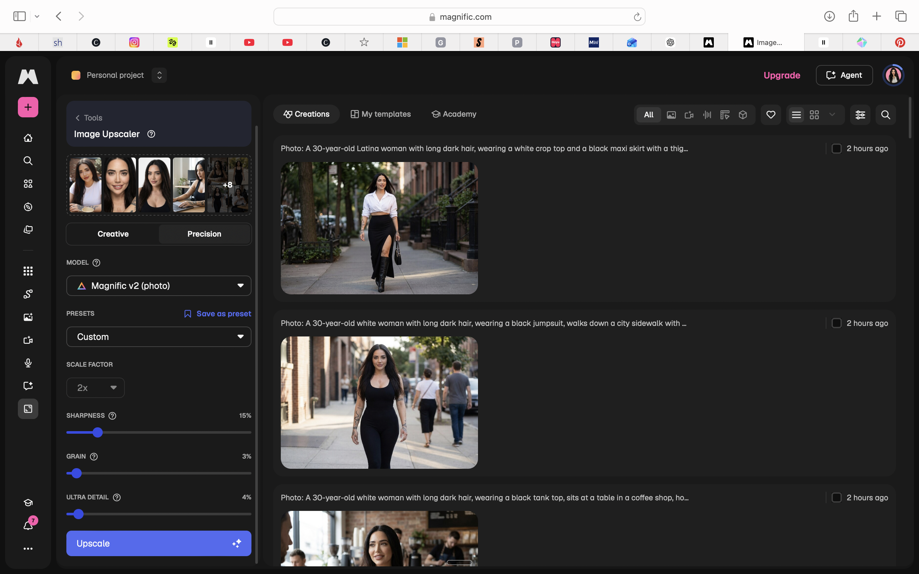Open the stacked images icon in the sidebar
Viewport: 919px width, 574px height.
coord(28,230)
